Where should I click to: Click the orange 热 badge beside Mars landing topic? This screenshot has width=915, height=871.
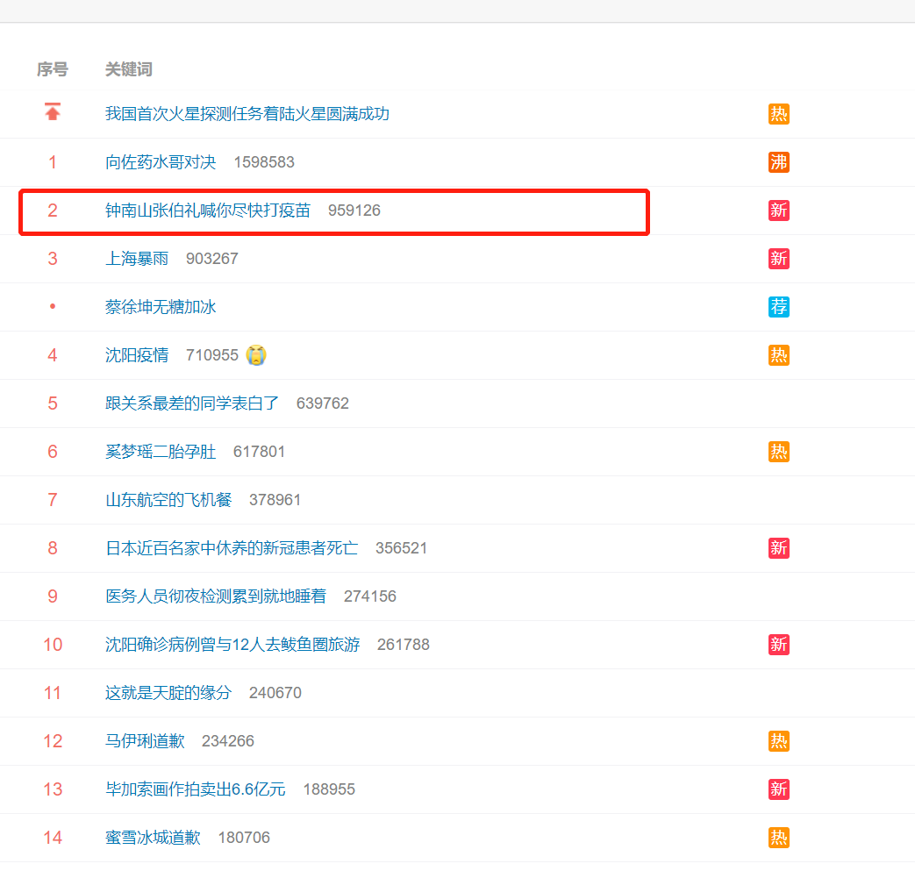click(x=778, y=114)
